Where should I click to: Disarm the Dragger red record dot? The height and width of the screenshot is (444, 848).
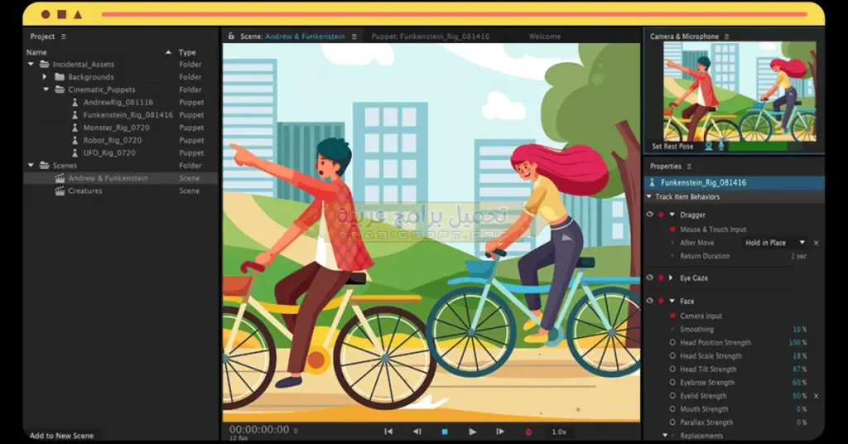point(660,215)
